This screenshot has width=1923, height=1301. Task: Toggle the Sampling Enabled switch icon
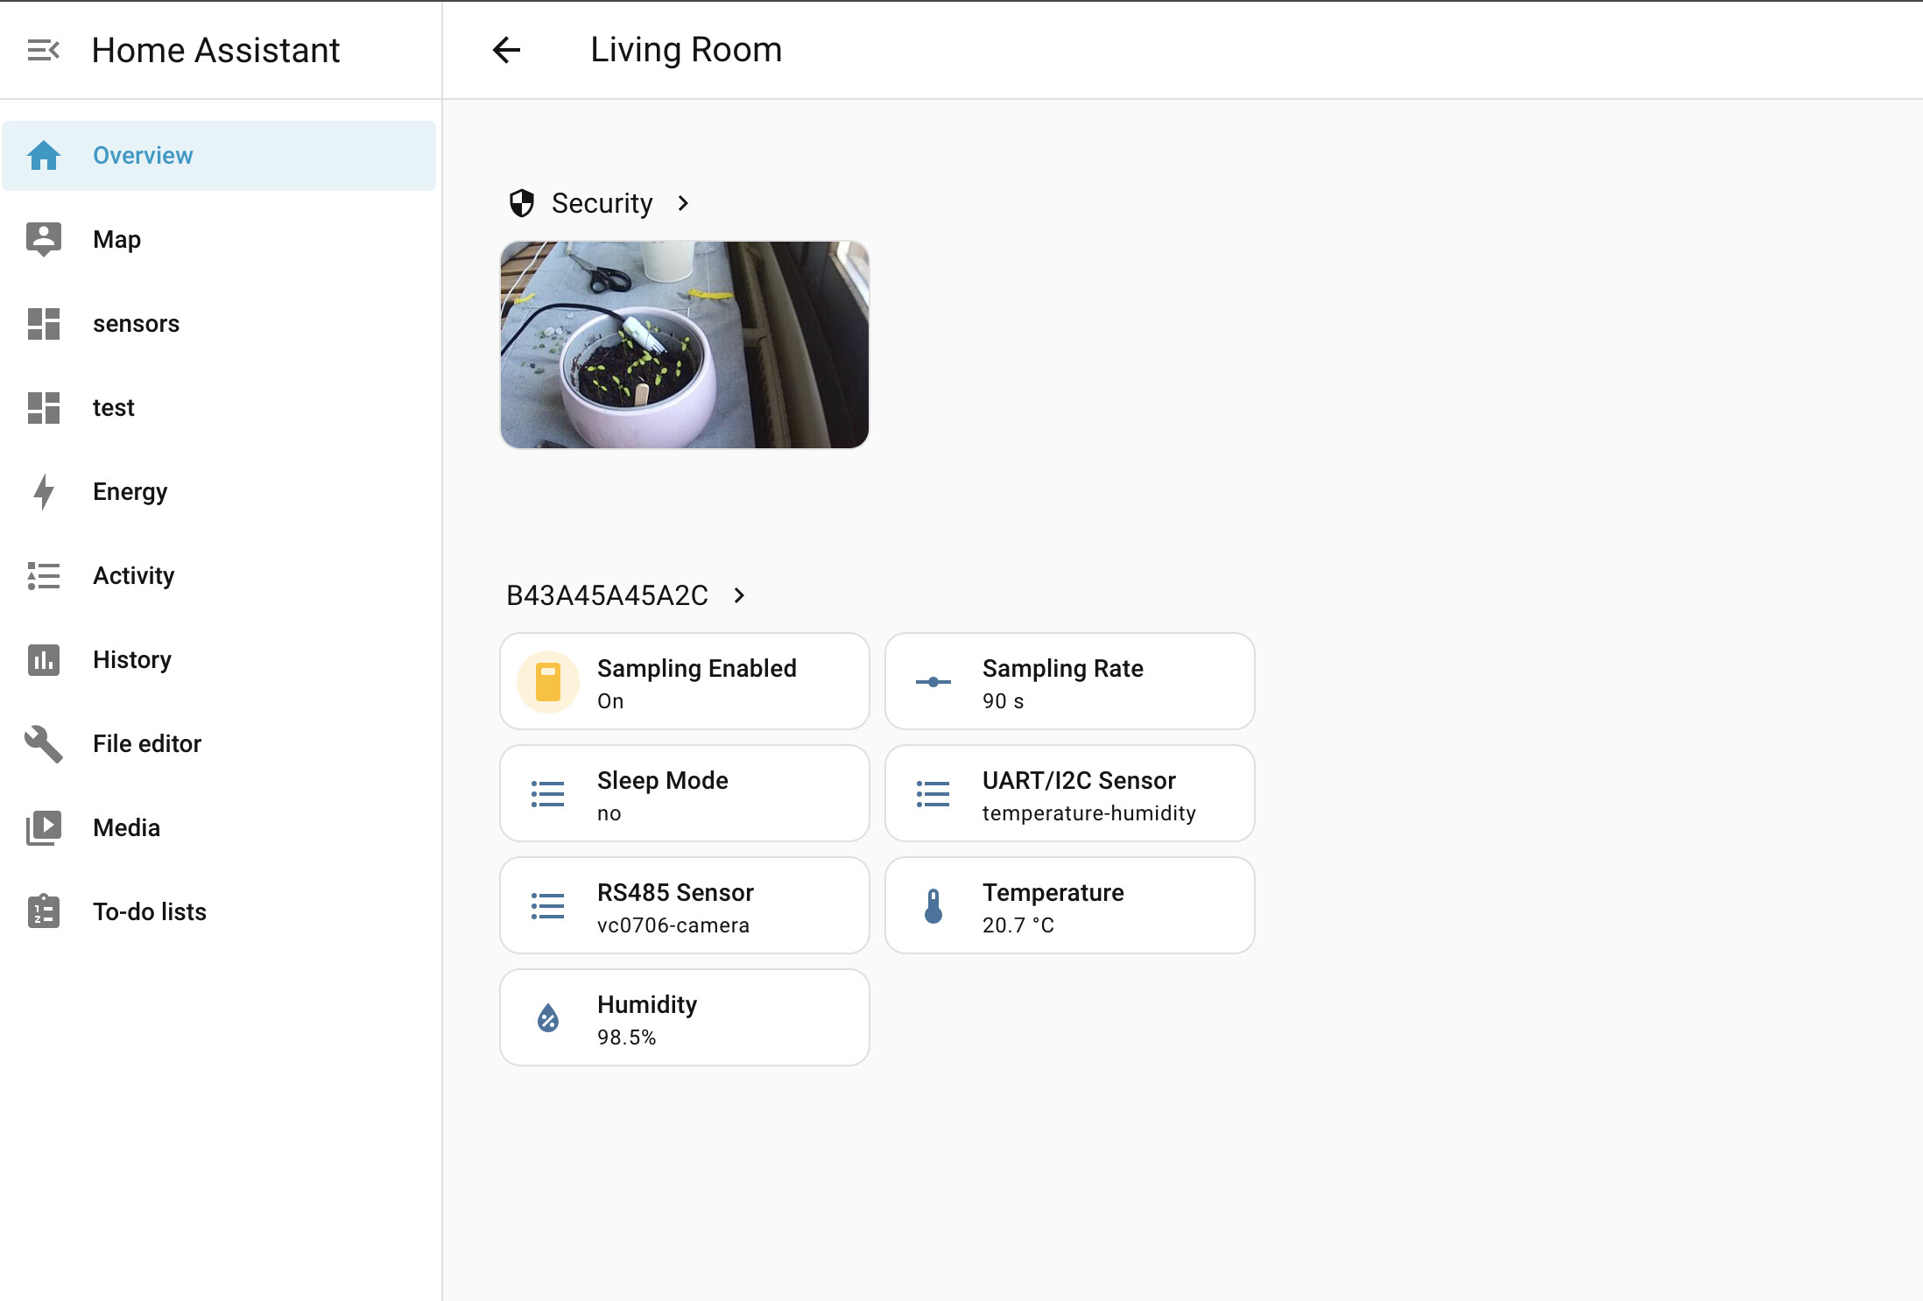(x=548, y=682)
